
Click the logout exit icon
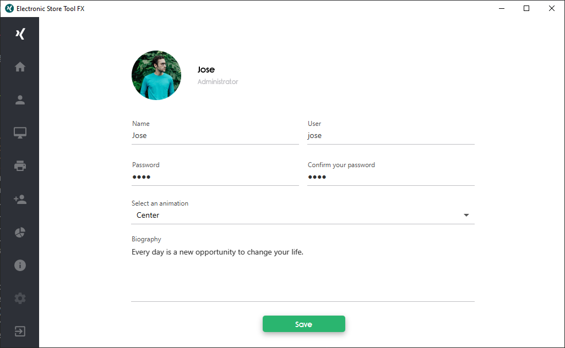(20, 331)
